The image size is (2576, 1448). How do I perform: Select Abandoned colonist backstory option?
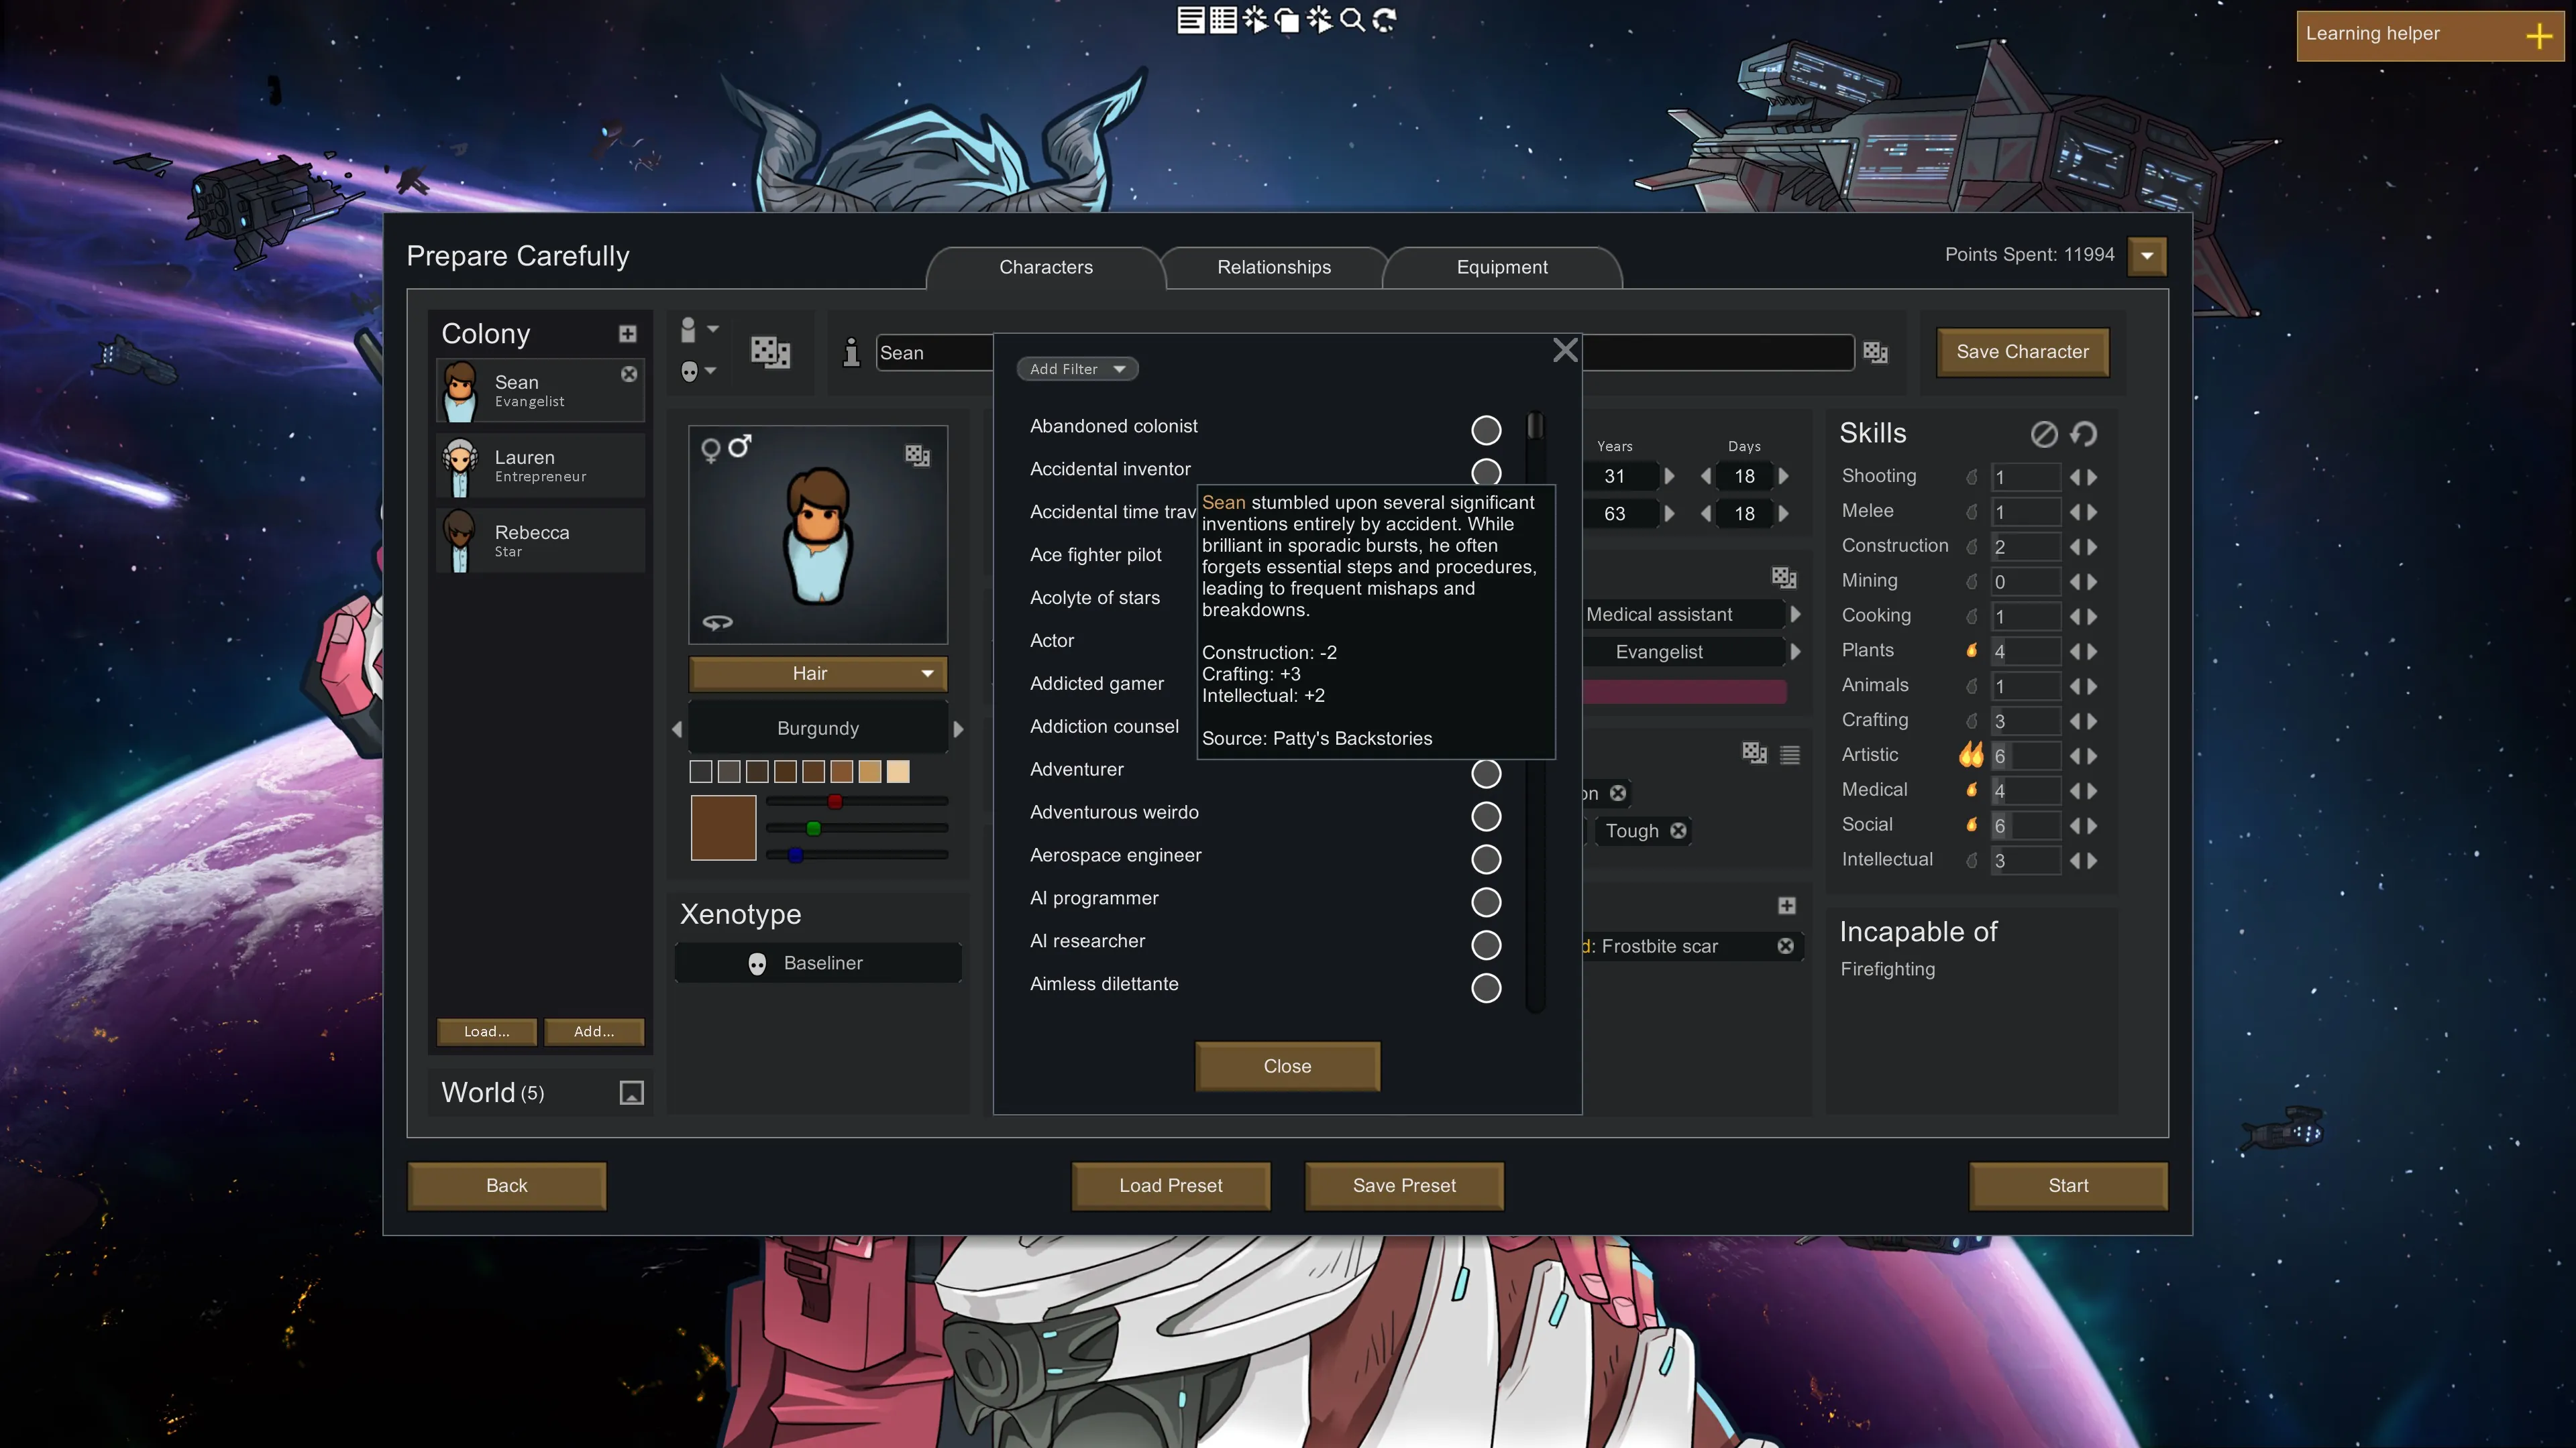[1486, 430]
